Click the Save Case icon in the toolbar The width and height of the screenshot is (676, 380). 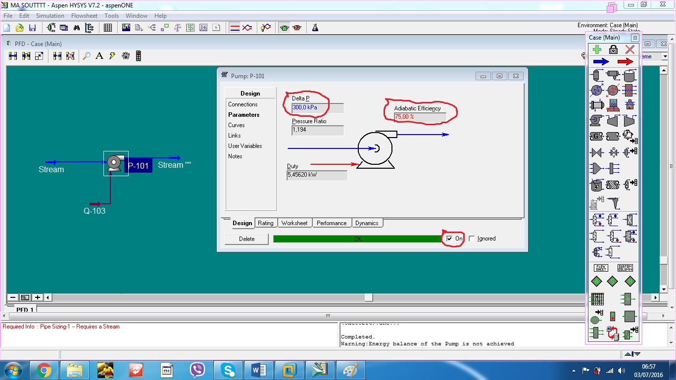tap(32, 27)
